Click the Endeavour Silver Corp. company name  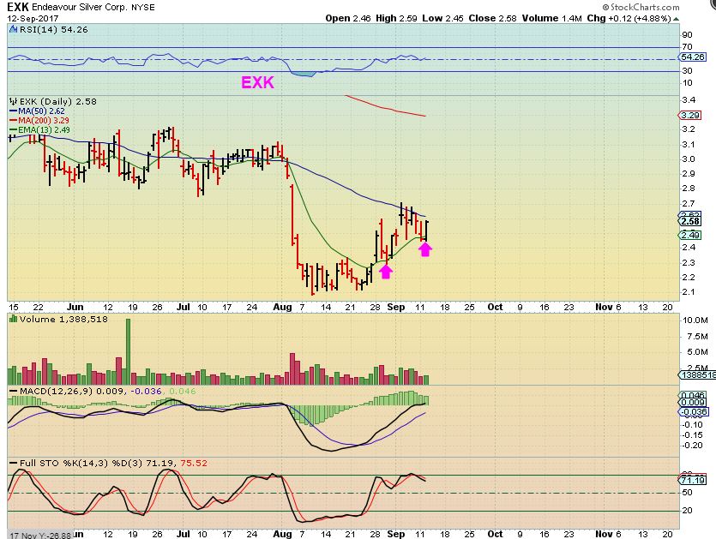coord(80,8)
